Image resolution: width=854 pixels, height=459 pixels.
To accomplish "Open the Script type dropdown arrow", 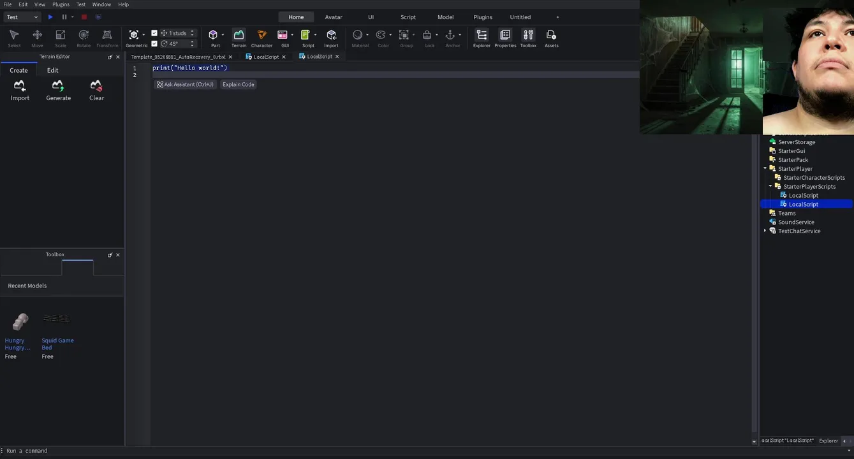I will pyautogui.click(x=315, y=35).
